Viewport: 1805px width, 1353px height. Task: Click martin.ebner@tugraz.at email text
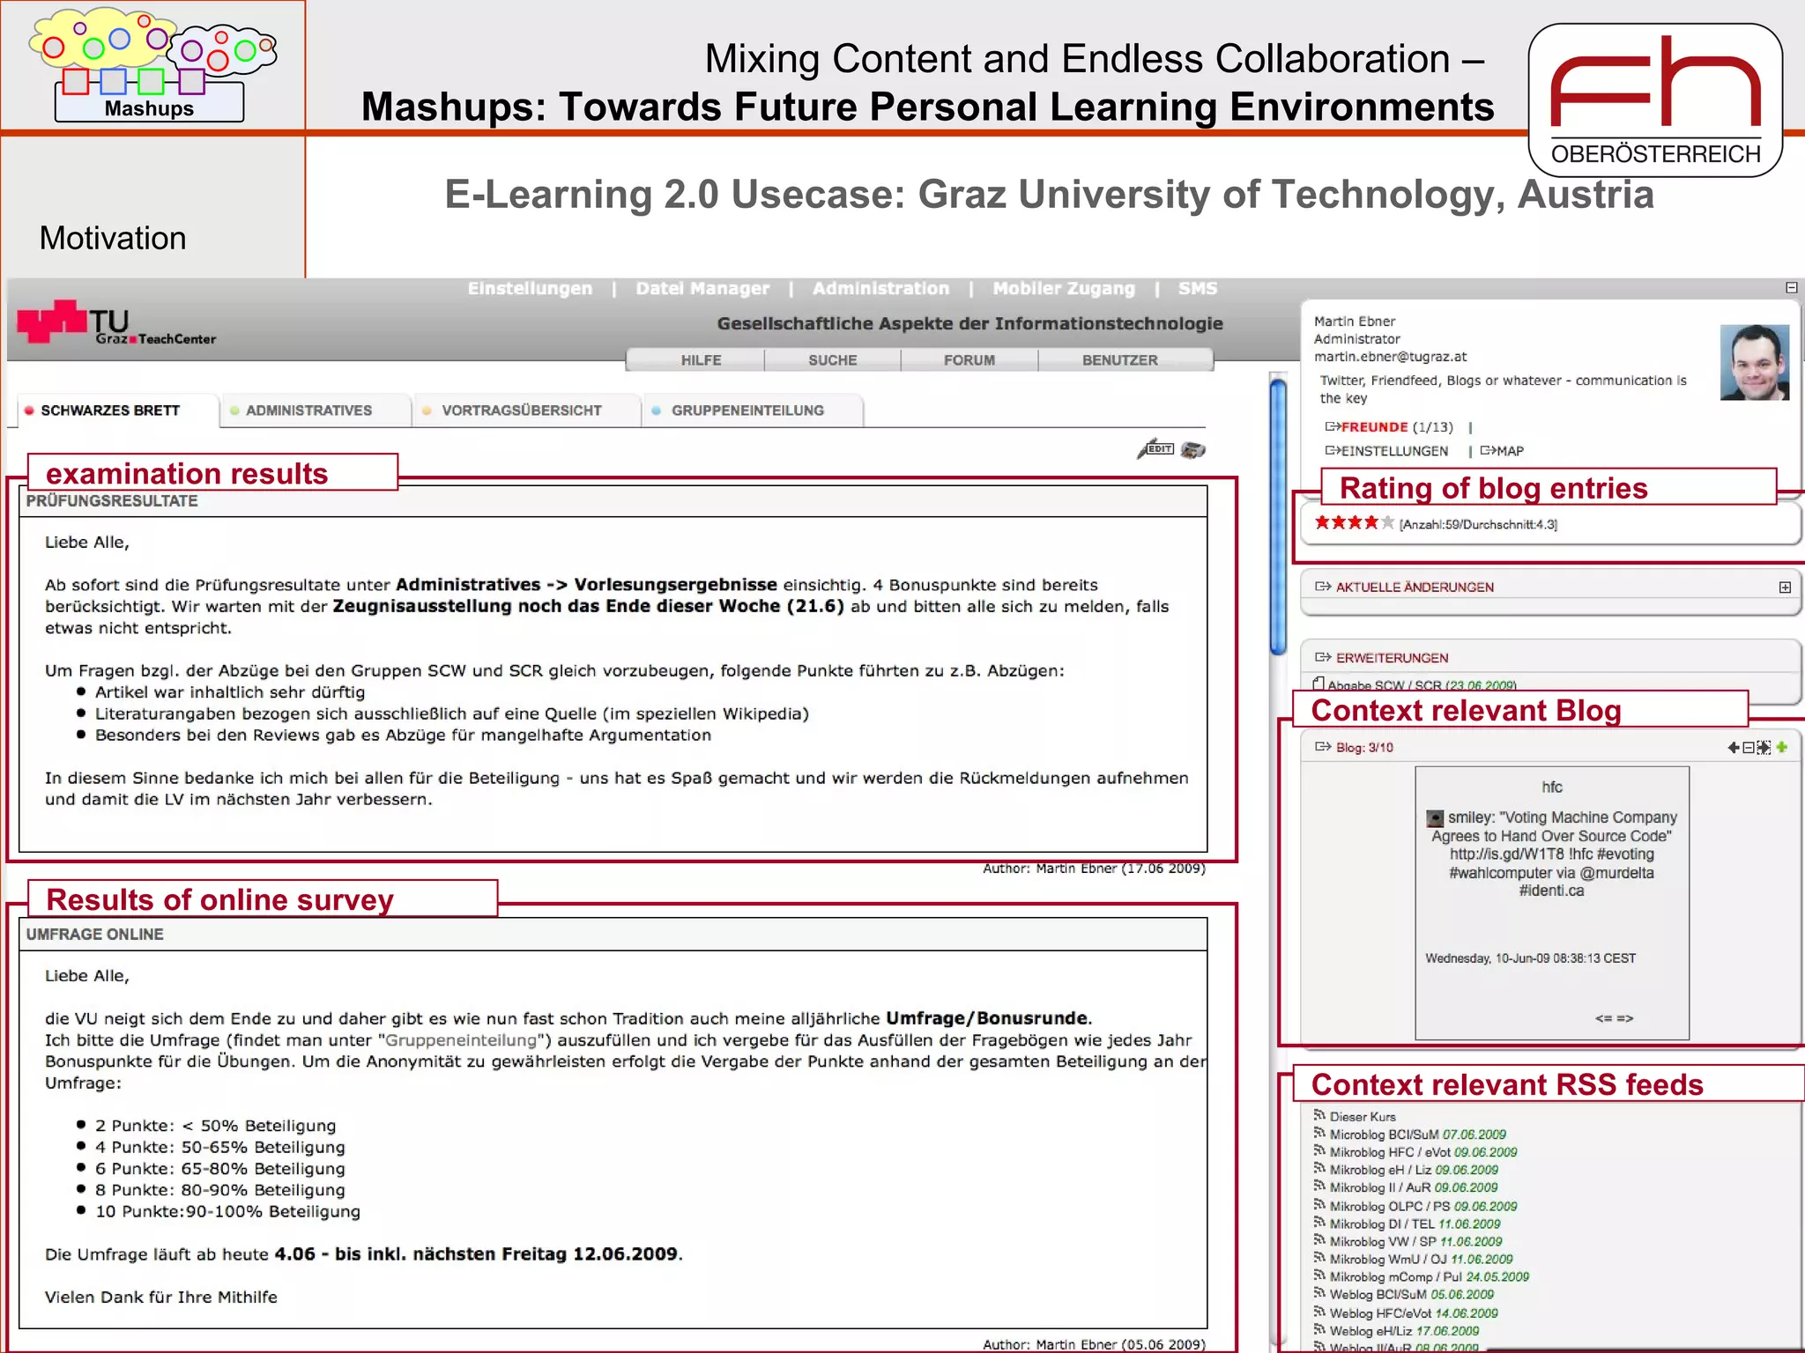1390,357
